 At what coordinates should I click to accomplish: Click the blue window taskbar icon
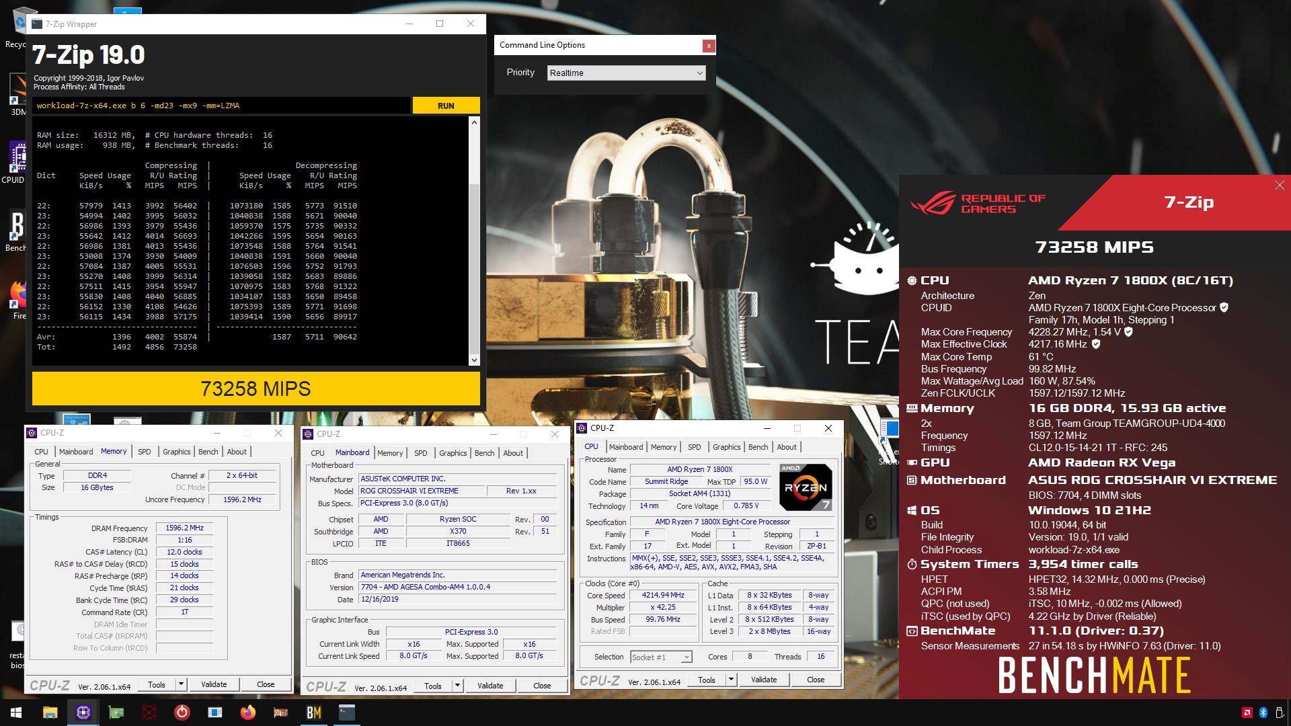coord(215,713)
